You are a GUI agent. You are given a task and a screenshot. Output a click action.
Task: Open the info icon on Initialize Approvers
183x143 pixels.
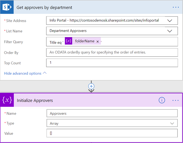tap(162, 100)
